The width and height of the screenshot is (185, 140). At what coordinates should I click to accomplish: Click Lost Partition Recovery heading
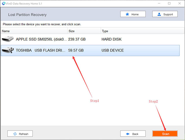coord(27,15)
